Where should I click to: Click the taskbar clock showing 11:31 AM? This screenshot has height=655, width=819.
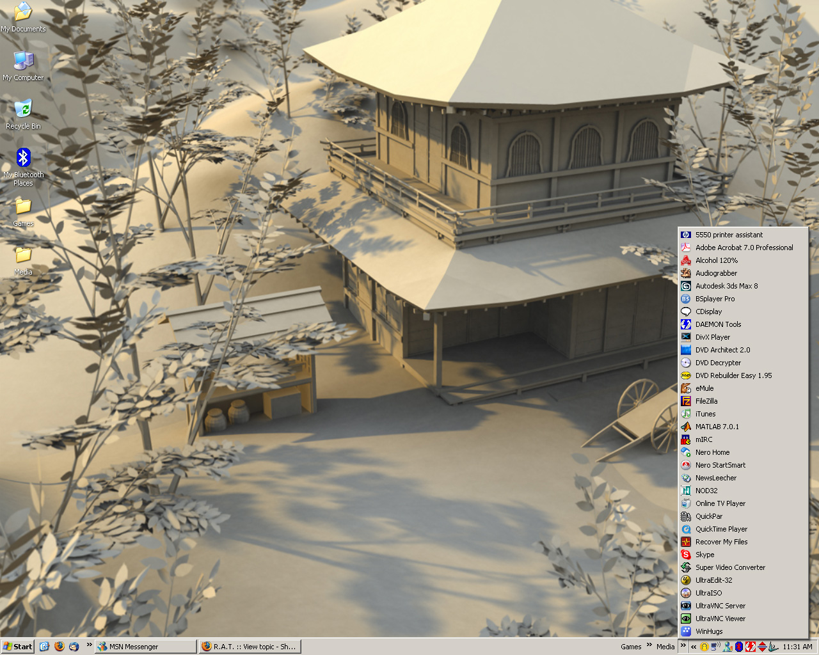[797, 647]
